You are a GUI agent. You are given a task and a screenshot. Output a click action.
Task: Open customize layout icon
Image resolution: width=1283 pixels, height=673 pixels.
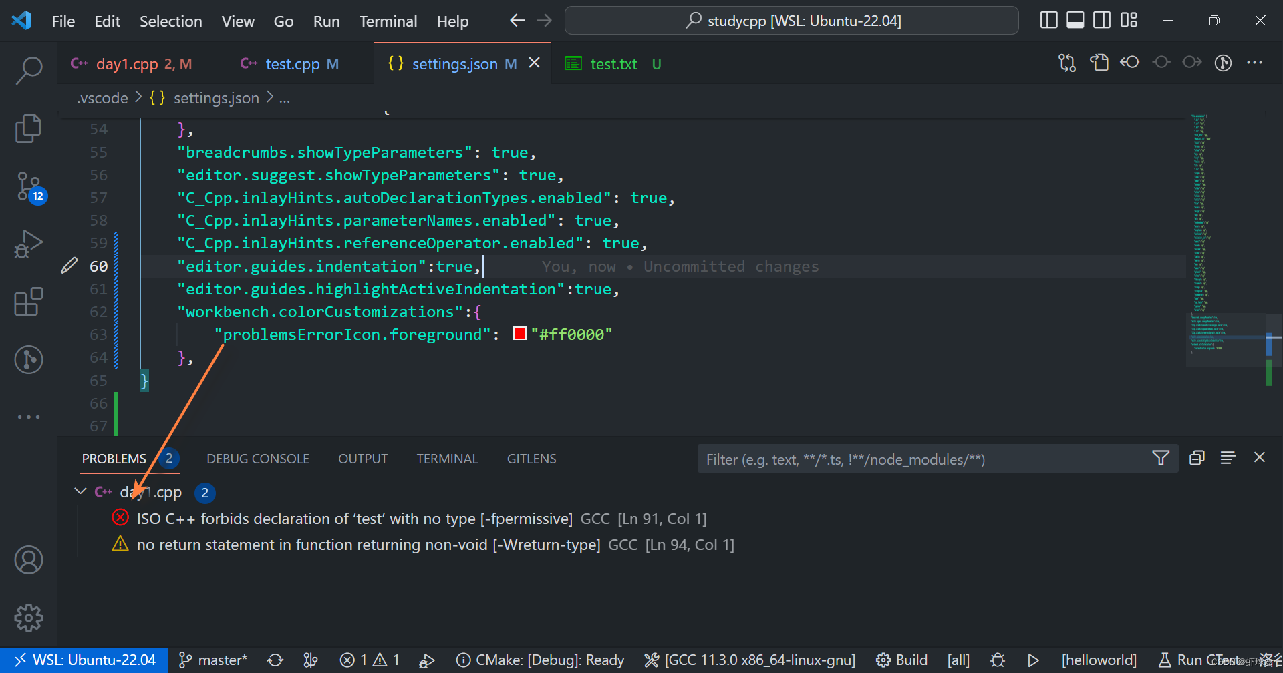point(1129,20)
